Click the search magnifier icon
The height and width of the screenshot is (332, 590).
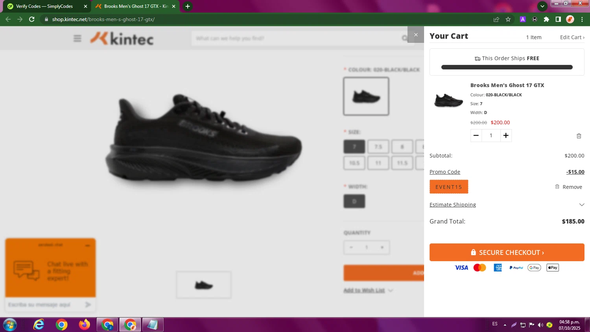tap(405, 38)
